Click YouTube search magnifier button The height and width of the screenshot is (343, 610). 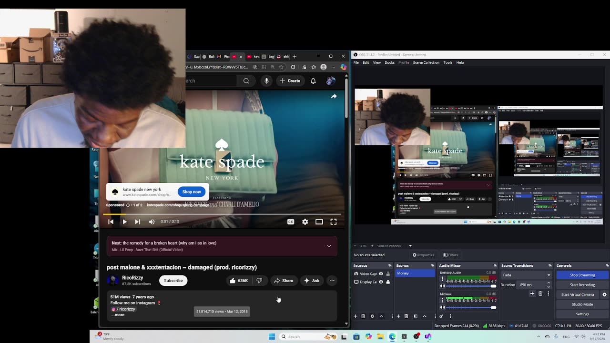click(246, 81)
